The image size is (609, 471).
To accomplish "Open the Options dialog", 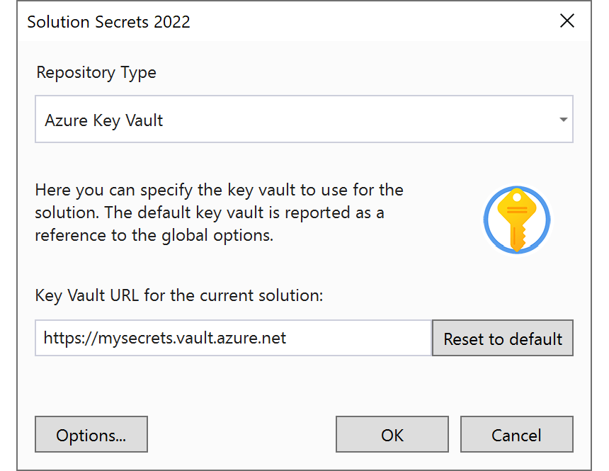I will 91,434.
